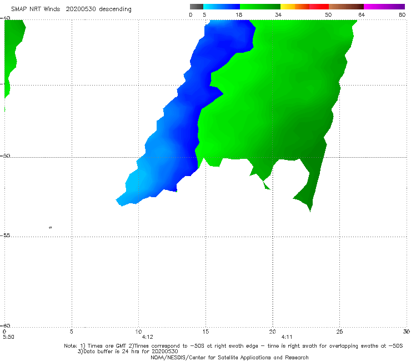Click the "Note: 1) Times are GMT" line
This screenshot has height=361, width=411.
point(233,346)
